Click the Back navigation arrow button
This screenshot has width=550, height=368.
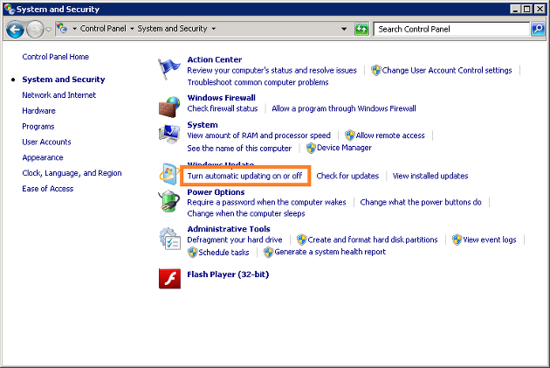coord(15,29)
